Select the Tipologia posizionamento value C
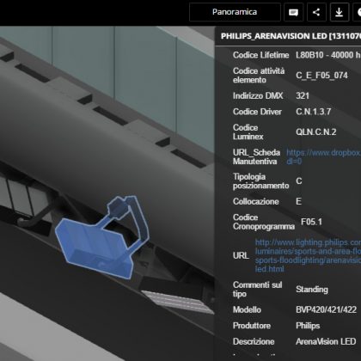Image resolution: width=361 pixels, height=361 pixels. [299, 181]
